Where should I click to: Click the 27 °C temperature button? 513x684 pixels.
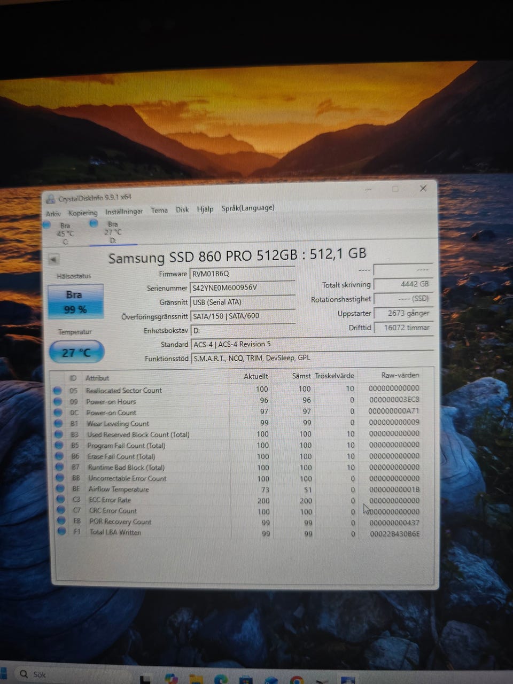pos(76,352)
